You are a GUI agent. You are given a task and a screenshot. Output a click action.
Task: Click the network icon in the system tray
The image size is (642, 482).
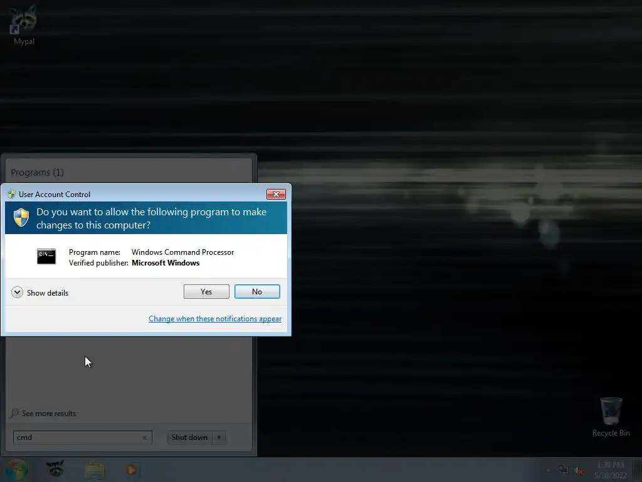564,470
